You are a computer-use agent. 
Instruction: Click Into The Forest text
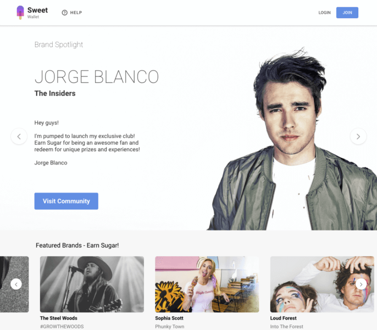[287, 326]
